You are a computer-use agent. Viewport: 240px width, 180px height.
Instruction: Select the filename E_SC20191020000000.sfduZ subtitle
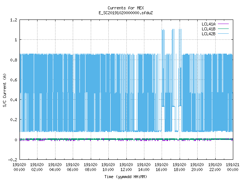(x=126, y=13)
